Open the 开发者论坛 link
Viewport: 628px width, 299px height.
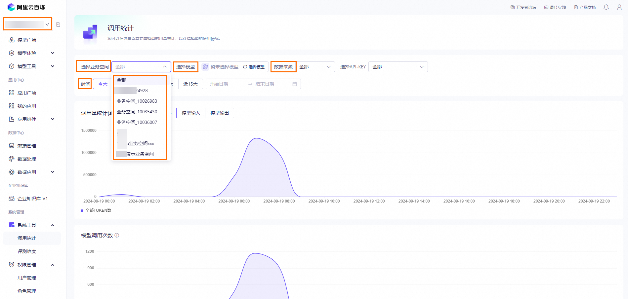click(x=523, y=7)
